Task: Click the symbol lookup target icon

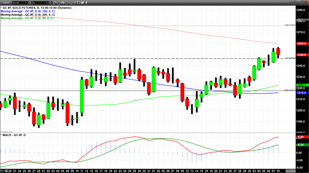Action: pos(30,3)
